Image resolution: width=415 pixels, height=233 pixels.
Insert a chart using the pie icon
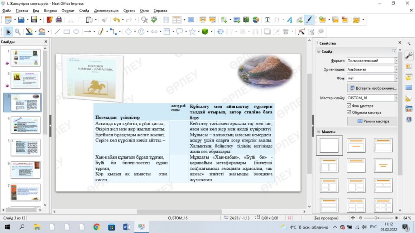tap(256, 19)
